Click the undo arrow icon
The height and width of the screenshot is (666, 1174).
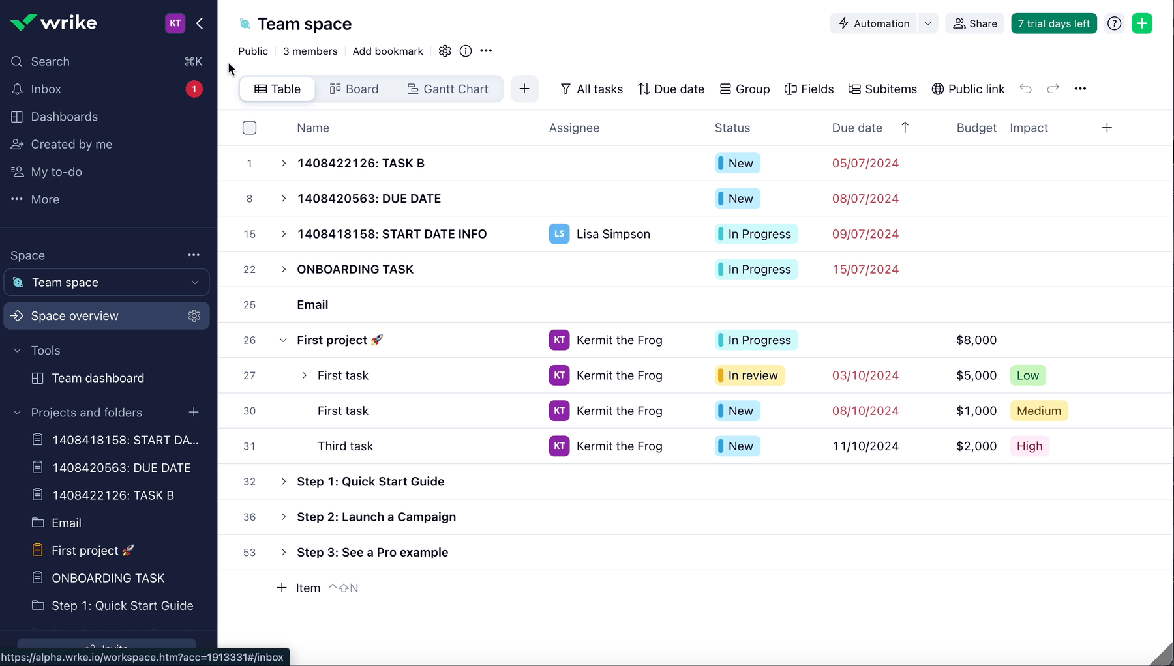(x=1025, y=89)
